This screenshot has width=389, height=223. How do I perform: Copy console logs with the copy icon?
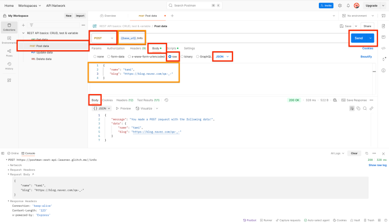(x=366, y=153)
